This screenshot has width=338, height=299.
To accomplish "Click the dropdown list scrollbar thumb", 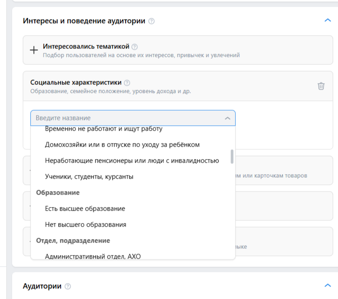I will pyautogui.click(x=232, y=156).
